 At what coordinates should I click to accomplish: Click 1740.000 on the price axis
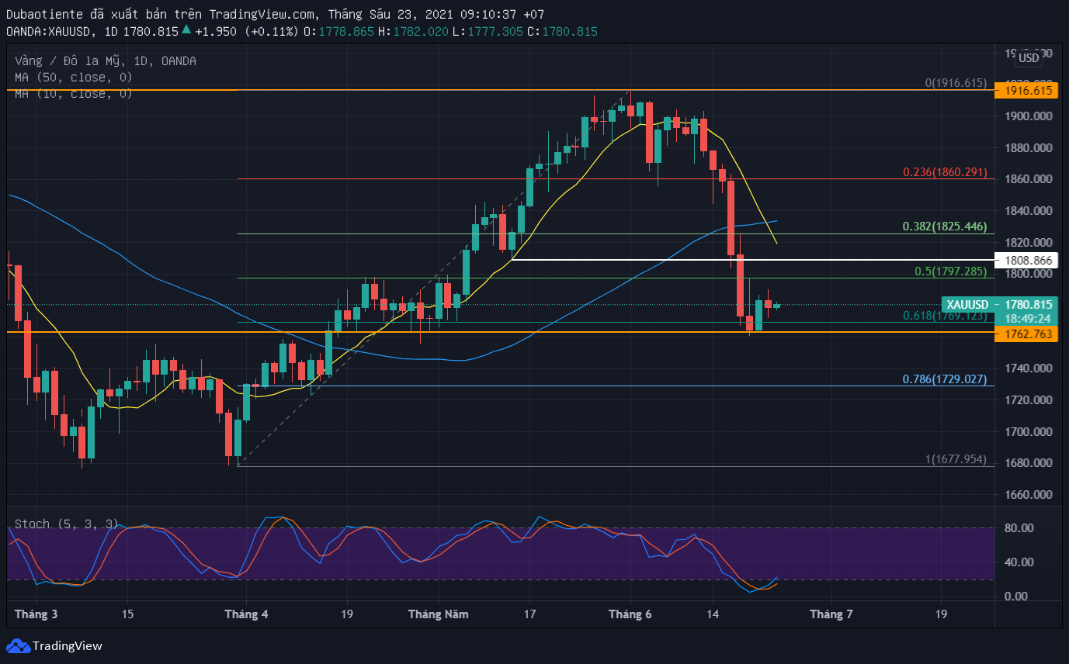[1028, 368]
